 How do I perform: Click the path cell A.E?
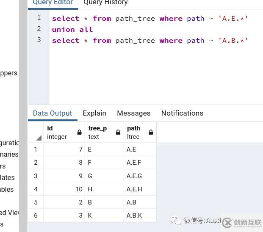(x=140, y=149)
